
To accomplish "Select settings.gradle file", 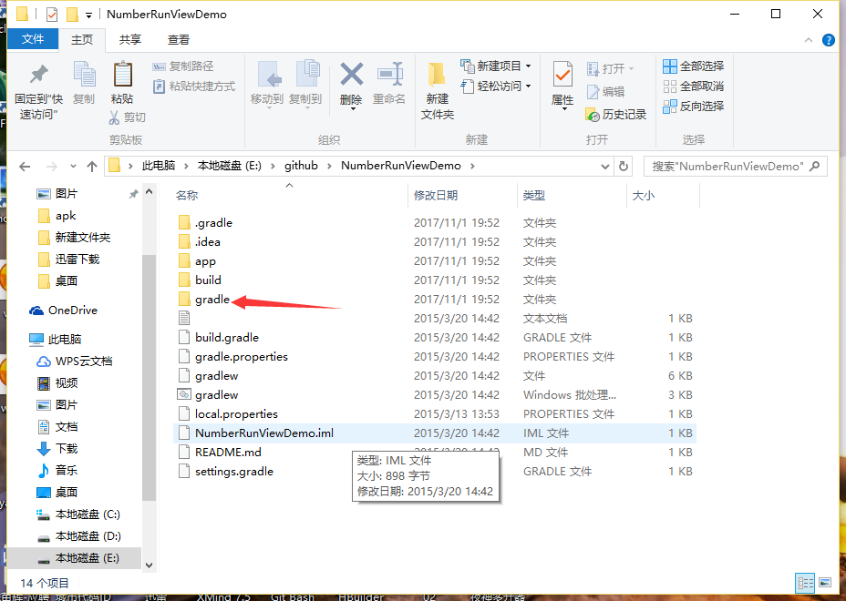I will click(233, 472).
